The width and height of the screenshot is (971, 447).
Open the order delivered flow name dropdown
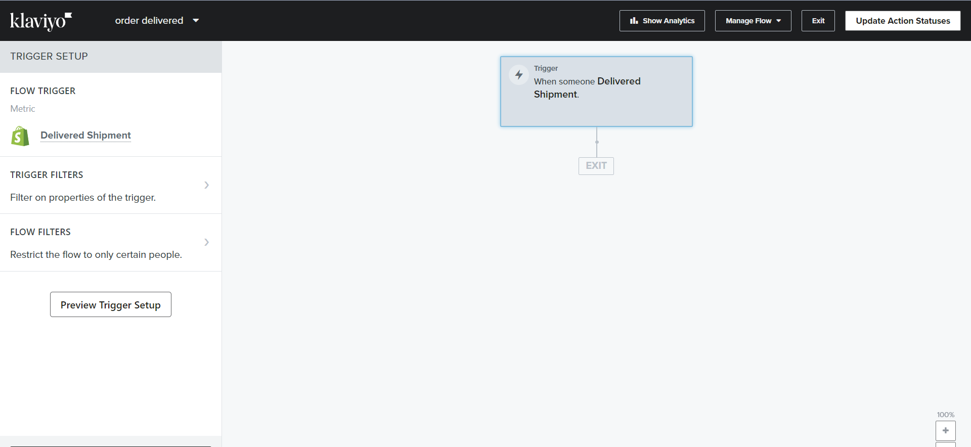pyautogui.click(x=157, y=21)
